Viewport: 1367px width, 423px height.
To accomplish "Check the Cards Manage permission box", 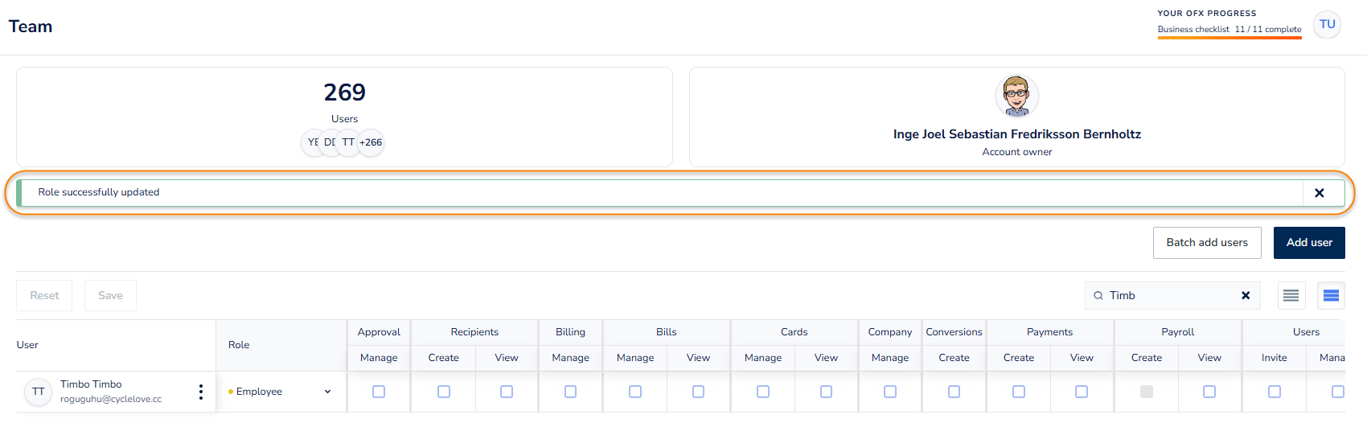I will coord(762,392).
